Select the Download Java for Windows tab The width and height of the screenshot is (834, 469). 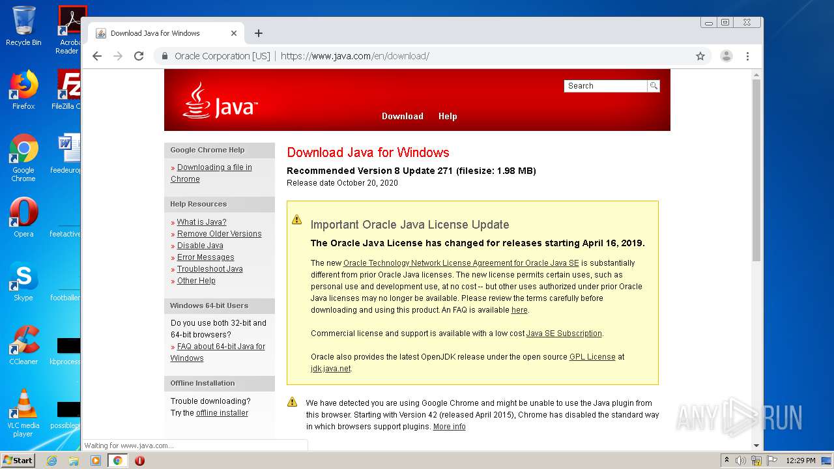165,33
